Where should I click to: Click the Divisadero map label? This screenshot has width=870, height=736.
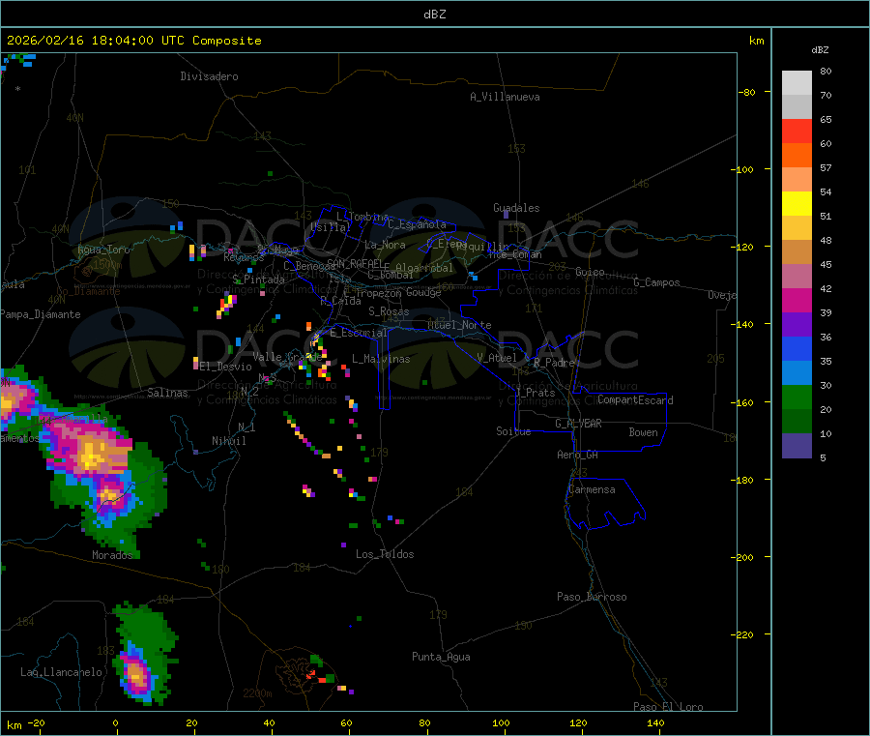click(209, 76)
